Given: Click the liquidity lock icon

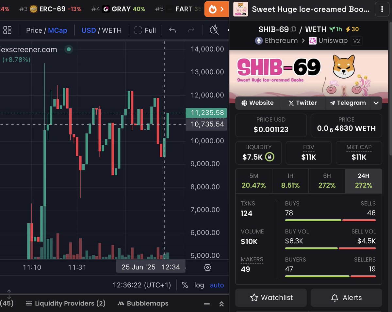Looking at the screenshot, I should tap(269, 157).
